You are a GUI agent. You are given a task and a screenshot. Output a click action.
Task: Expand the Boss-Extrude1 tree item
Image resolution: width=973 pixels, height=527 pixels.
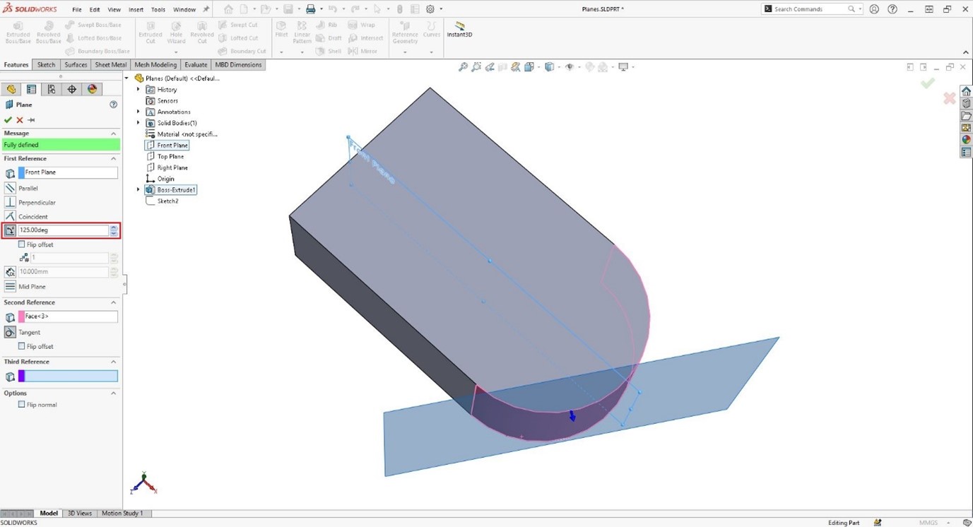(x=137, y=189)
